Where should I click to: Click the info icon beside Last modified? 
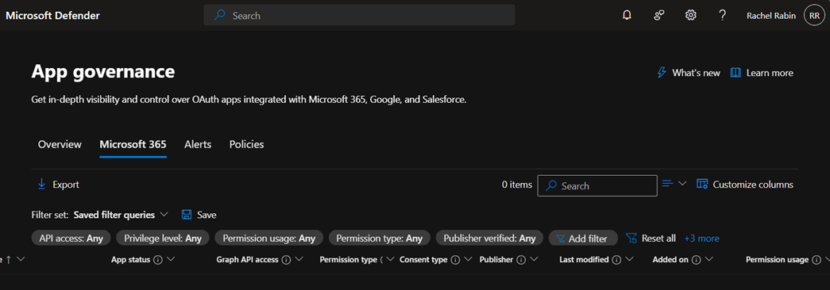click(616, 259)
